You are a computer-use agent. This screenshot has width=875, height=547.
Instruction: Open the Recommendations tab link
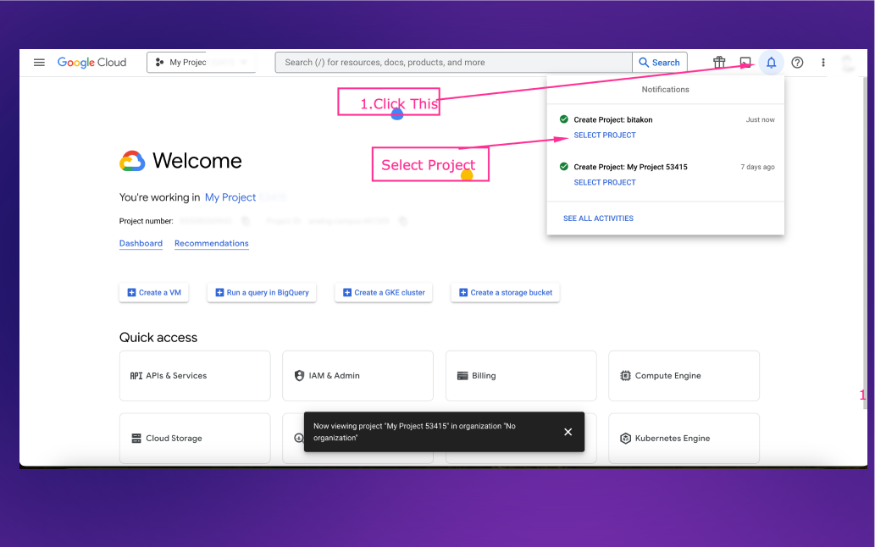tap(212, 244)
